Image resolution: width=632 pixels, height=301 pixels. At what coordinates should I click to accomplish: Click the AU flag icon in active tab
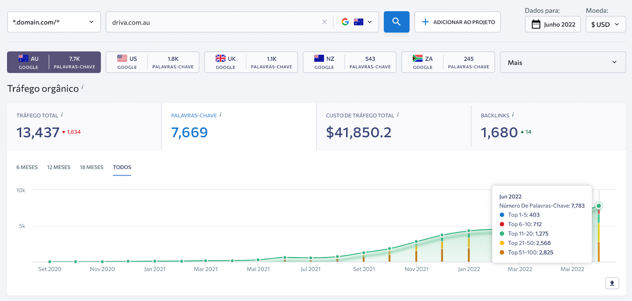click(x=23, y=58)
